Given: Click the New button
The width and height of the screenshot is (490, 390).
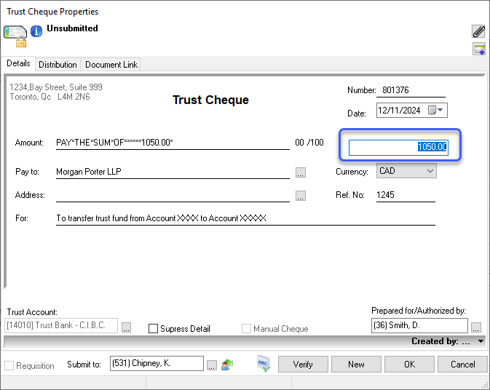Looking at the screenshot, I should click(x=356, y=364).
